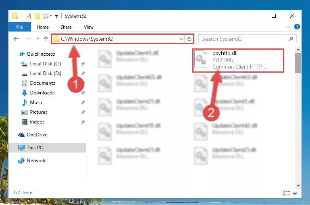This screenshot has height=205, width=310.
Task: Select the pxyhttp.dll file name
Action: pyautogui.click(x=225, y=53)
